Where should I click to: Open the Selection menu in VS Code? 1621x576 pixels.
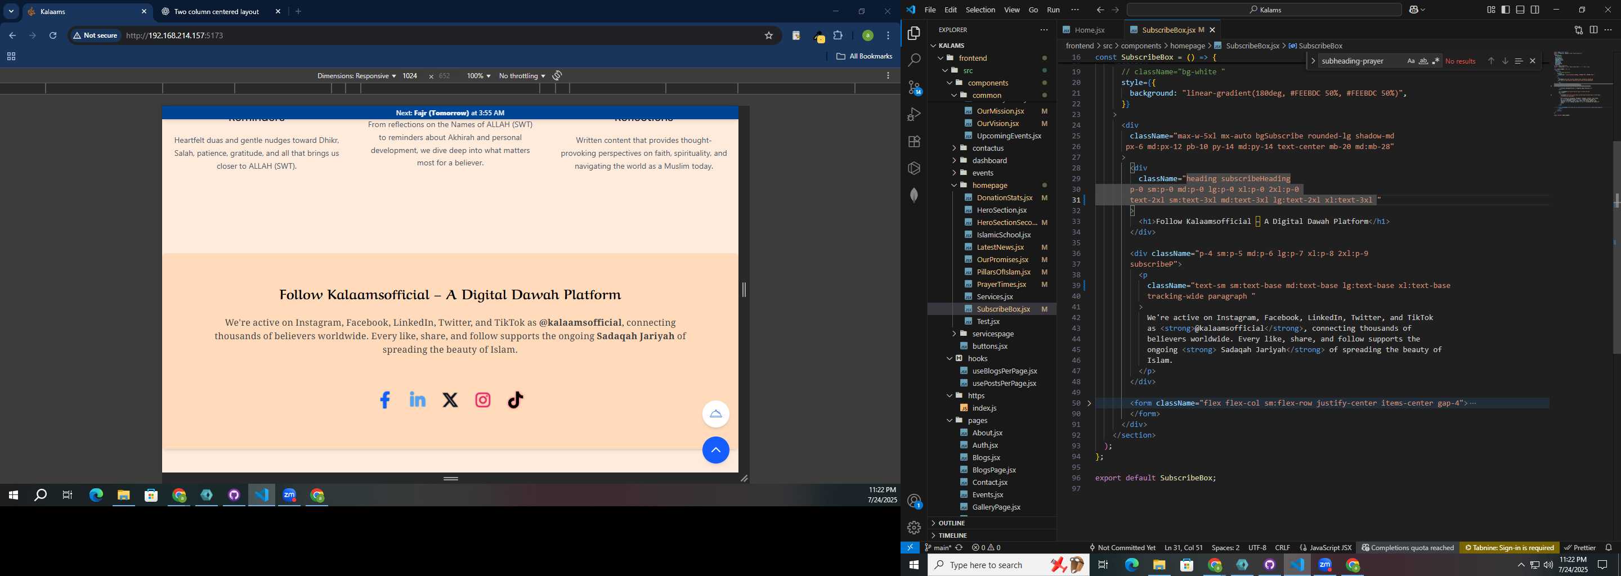pos(980,10)
